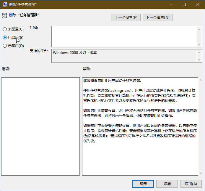Apply the policy with 应用(A)
Viewport: 205px width, 191px height.
click(x=191, y=184)
